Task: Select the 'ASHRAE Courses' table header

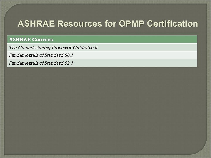Action: point(102,39)
